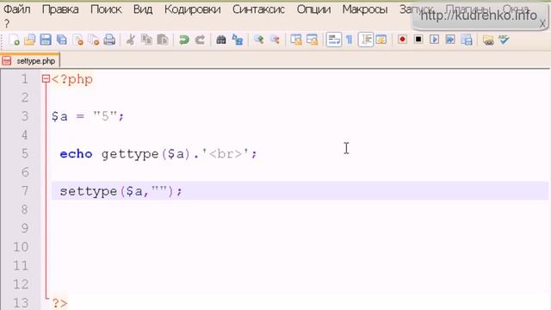Open the ? help menu
The image size is (551, 310).
(x=7, y=23)
